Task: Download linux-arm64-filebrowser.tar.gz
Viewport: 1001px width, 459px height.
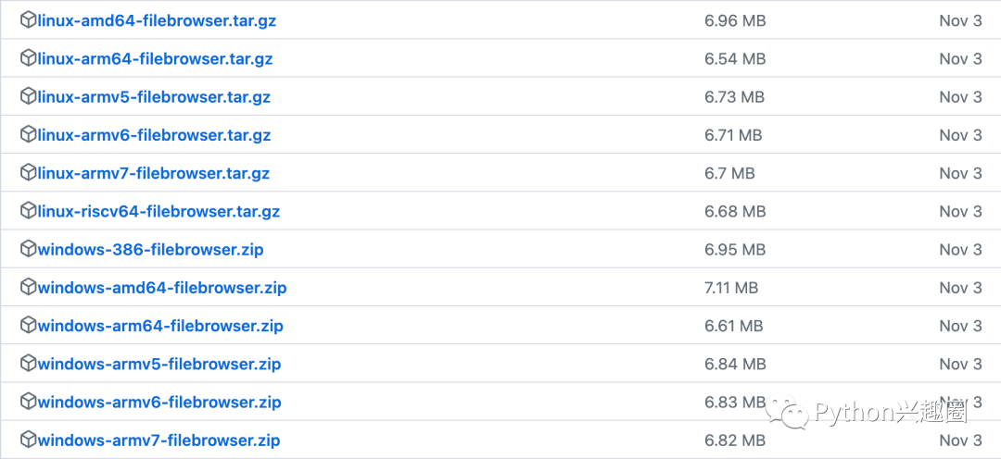Action: (x=155, y=59)
